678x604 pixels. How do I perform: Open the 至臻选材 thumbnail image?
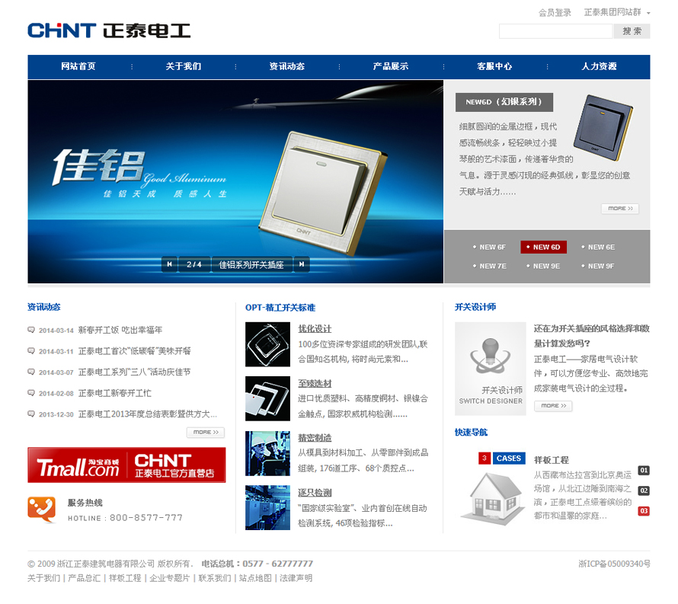(267, 398)
